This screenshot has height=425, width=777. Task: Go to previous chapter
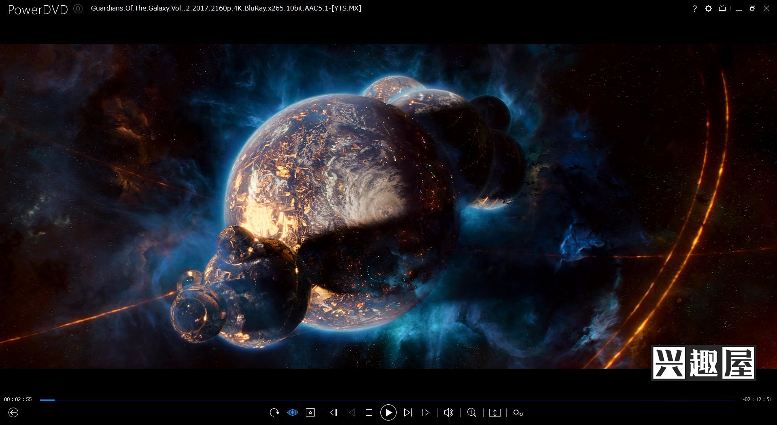[x=351, y=412]
